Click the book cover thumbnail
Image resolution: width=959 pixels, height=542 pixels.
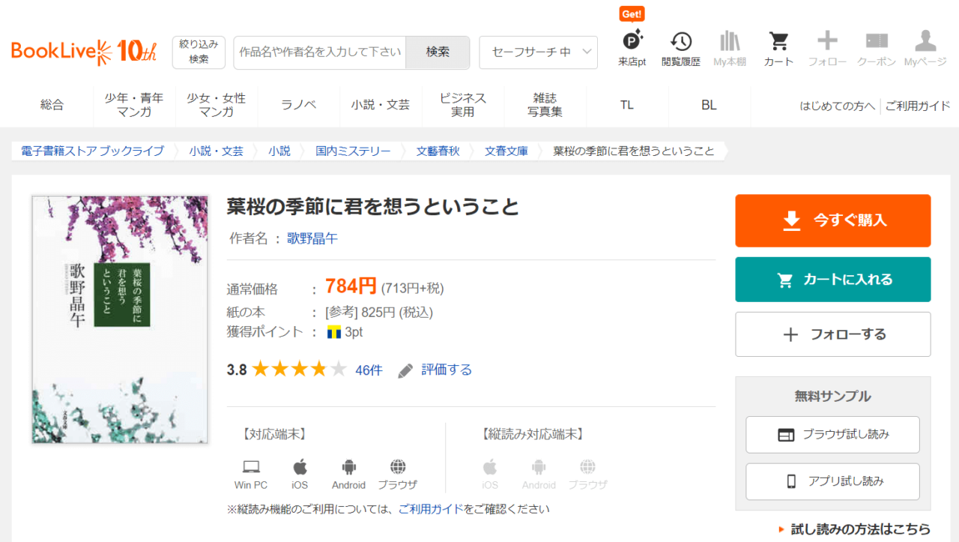click(x=120, y=319)
